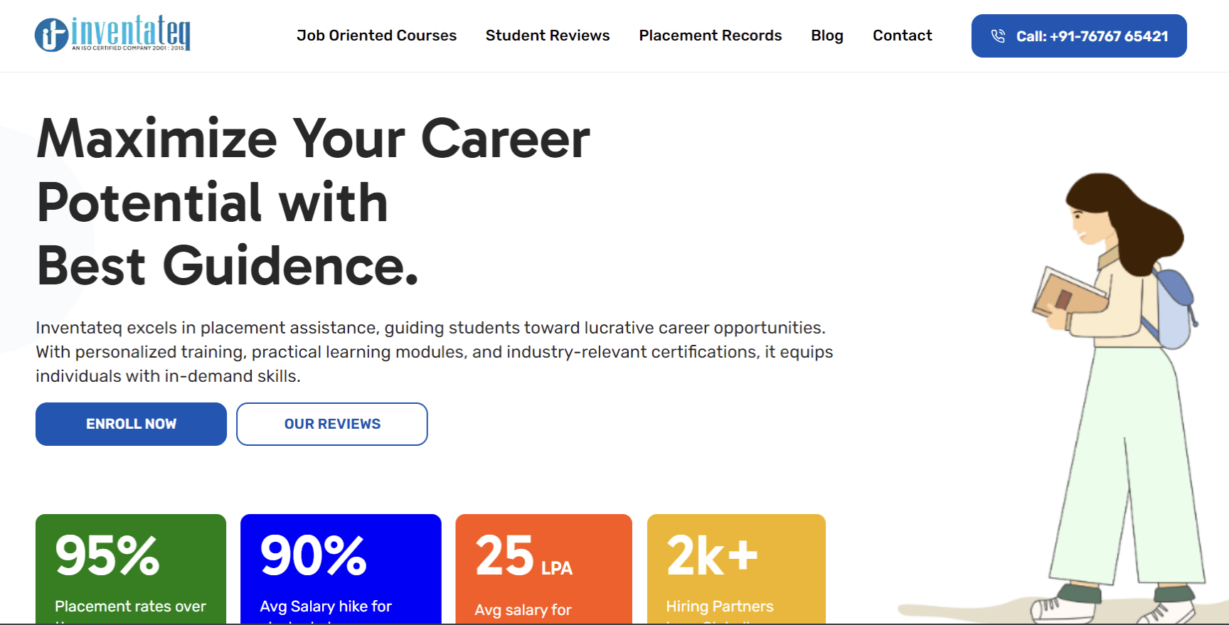Open Student Reviews page
The image size is (1229, 625).
pyautogui.click(x=548, y=36)
